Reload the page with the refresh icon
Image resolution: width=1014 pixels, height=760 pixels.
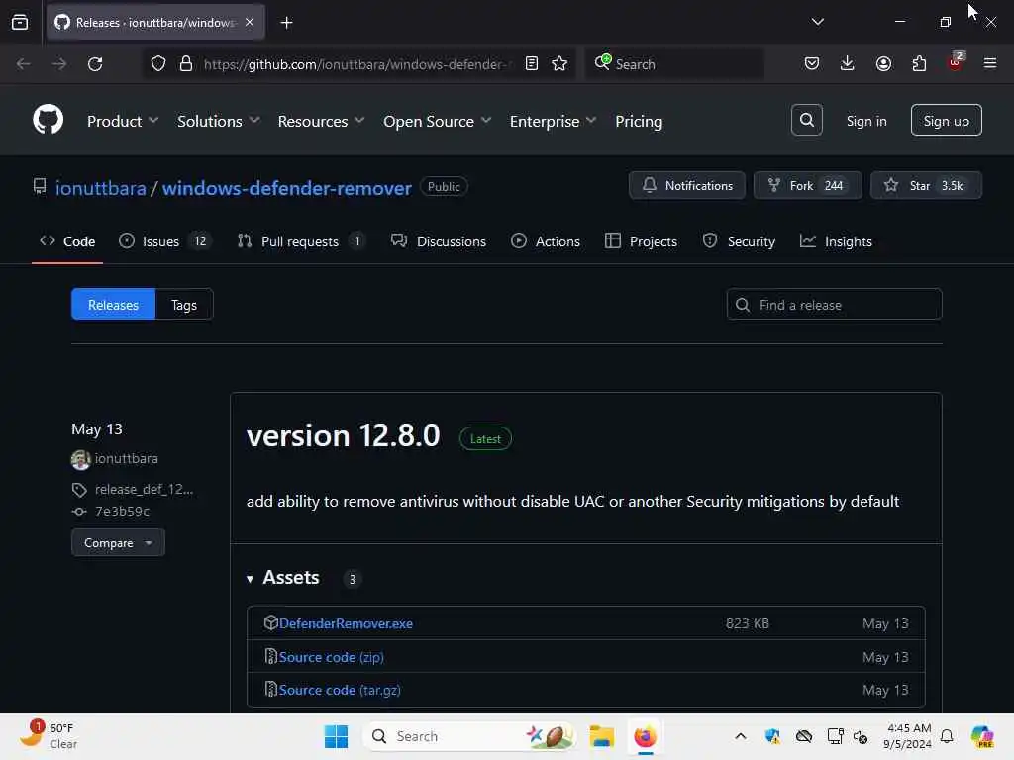(x=95, y=64)
